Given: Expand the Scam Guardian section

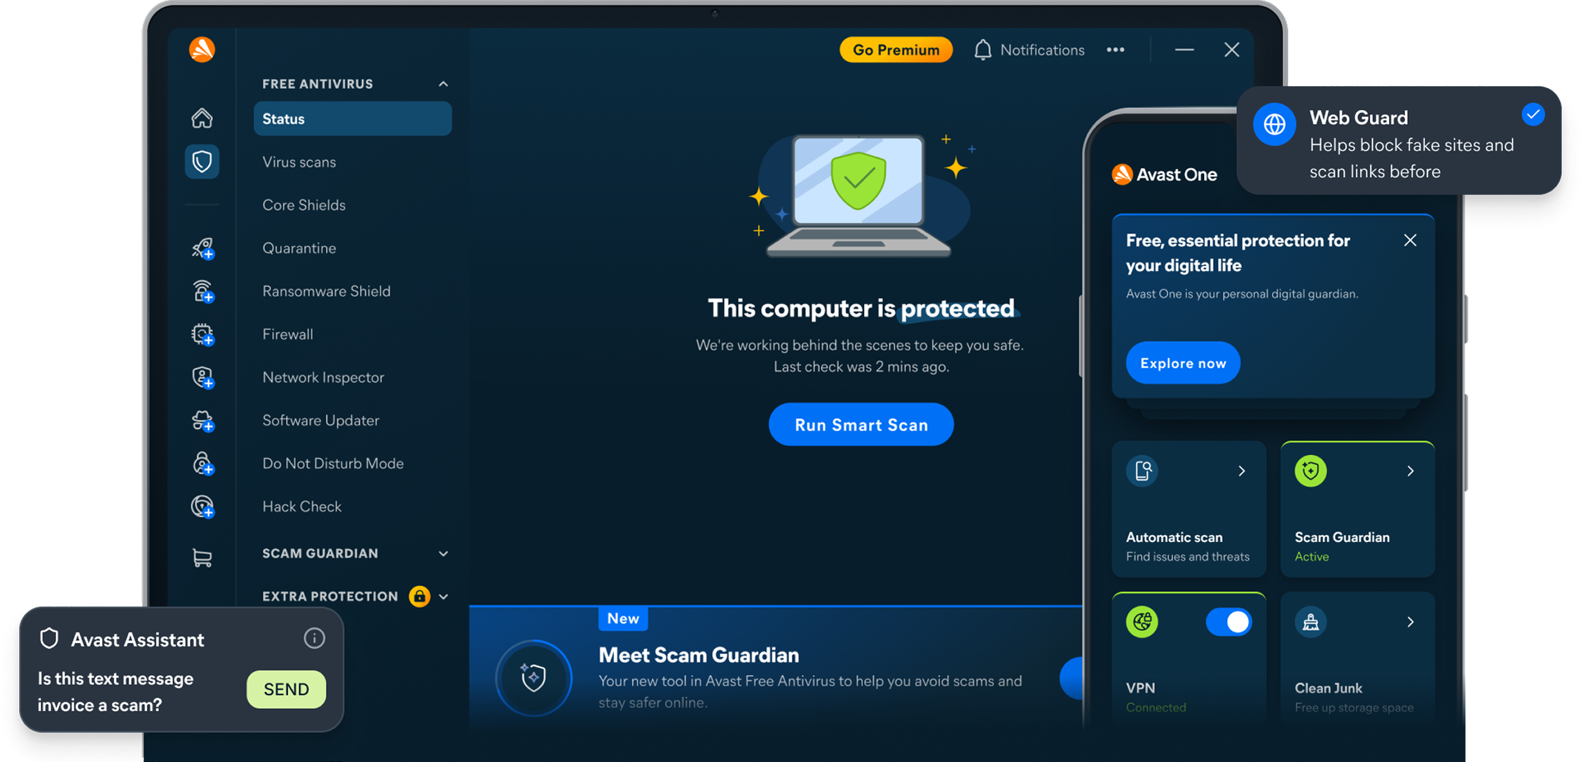Looking at the screenshot, I should tap(443, 553).
